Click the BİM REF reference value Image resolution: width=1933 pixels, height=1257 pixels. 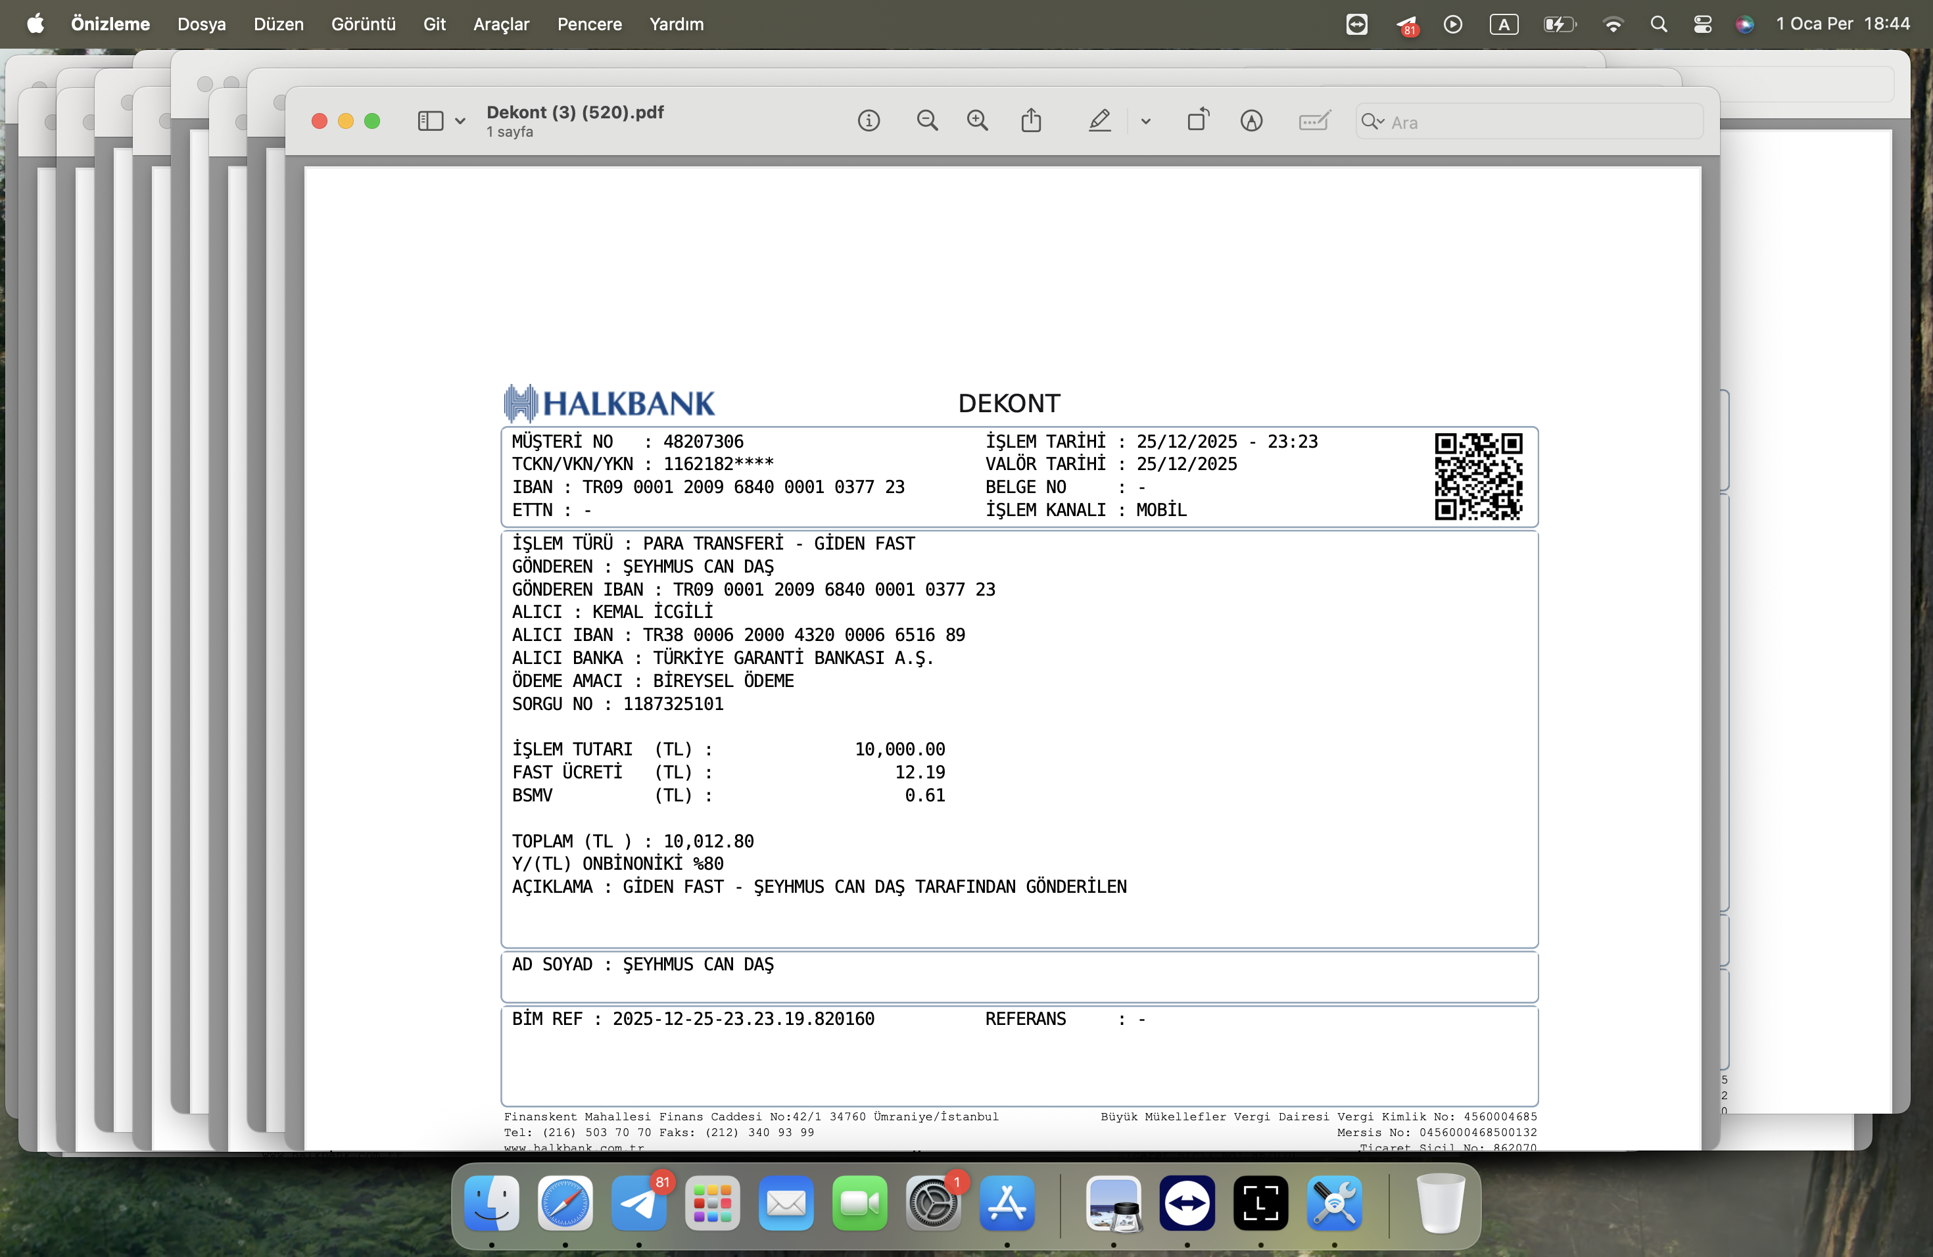point(744,1019)
